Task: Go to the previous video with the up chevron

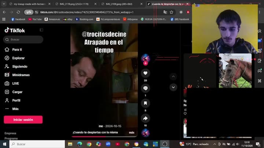Action: tap(173, 77)
